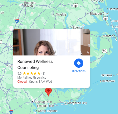The width and height of the screenshot is (118, 114).
Task: Click the Renewed Wellness Counseling title
Action: (35, 65)
